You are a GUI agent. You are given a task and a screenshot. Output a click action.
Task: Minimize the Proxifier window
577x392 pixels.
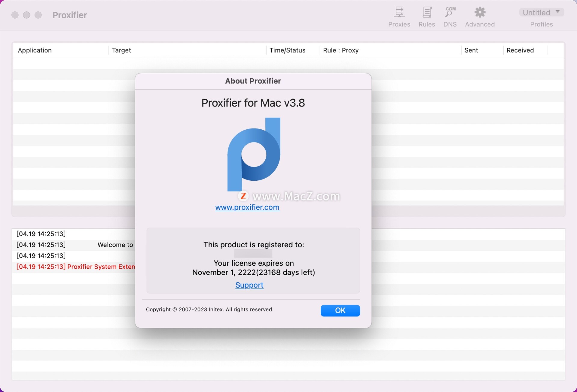[x=26, y=15]
